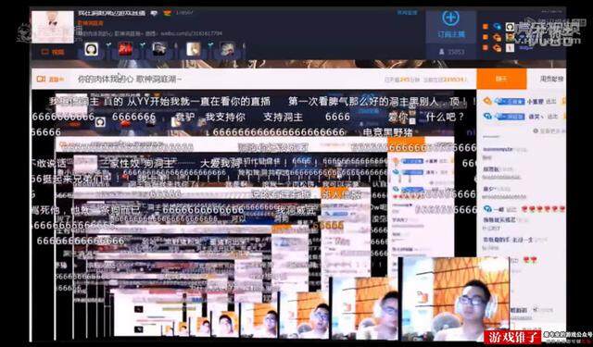The width and height of the screenshot is (593, 347).
Task: Open the 视频 section icon under the avatar
Action: [53, 52]
